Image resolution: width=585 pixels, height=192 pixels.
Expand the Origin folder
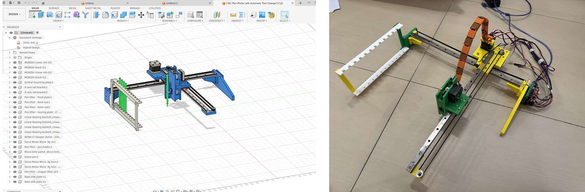tap(10, 57)
